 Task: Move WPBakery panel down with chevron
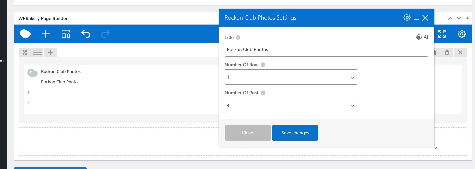459,18
